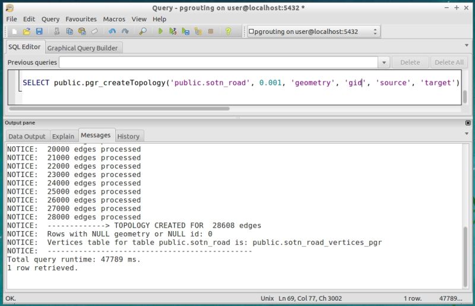Click 'public.sotn_road' string in query
Image resolution: width=475 pixels, height=306 pixels.
[x=210, y=83]
